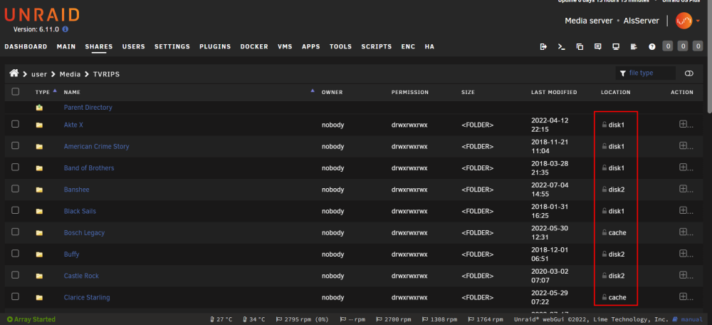The height and width of the screenshot is (325, 712).
Task: Toggle the select-all checkbox in the header
Action: [x=16, y=92]
